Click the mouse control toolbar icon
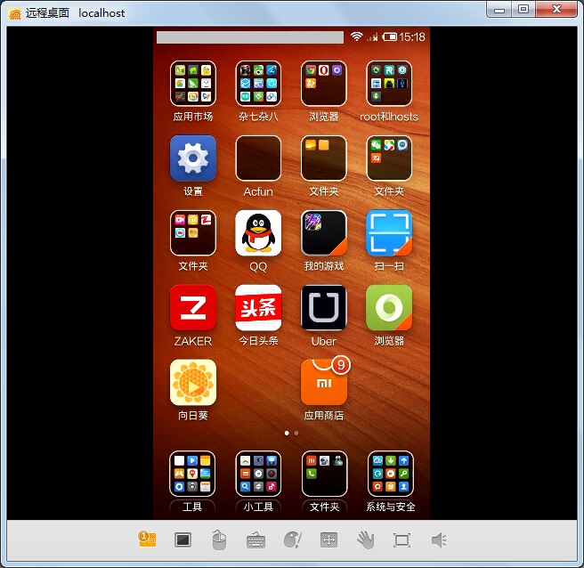584x568 pixels. point(219,540)
